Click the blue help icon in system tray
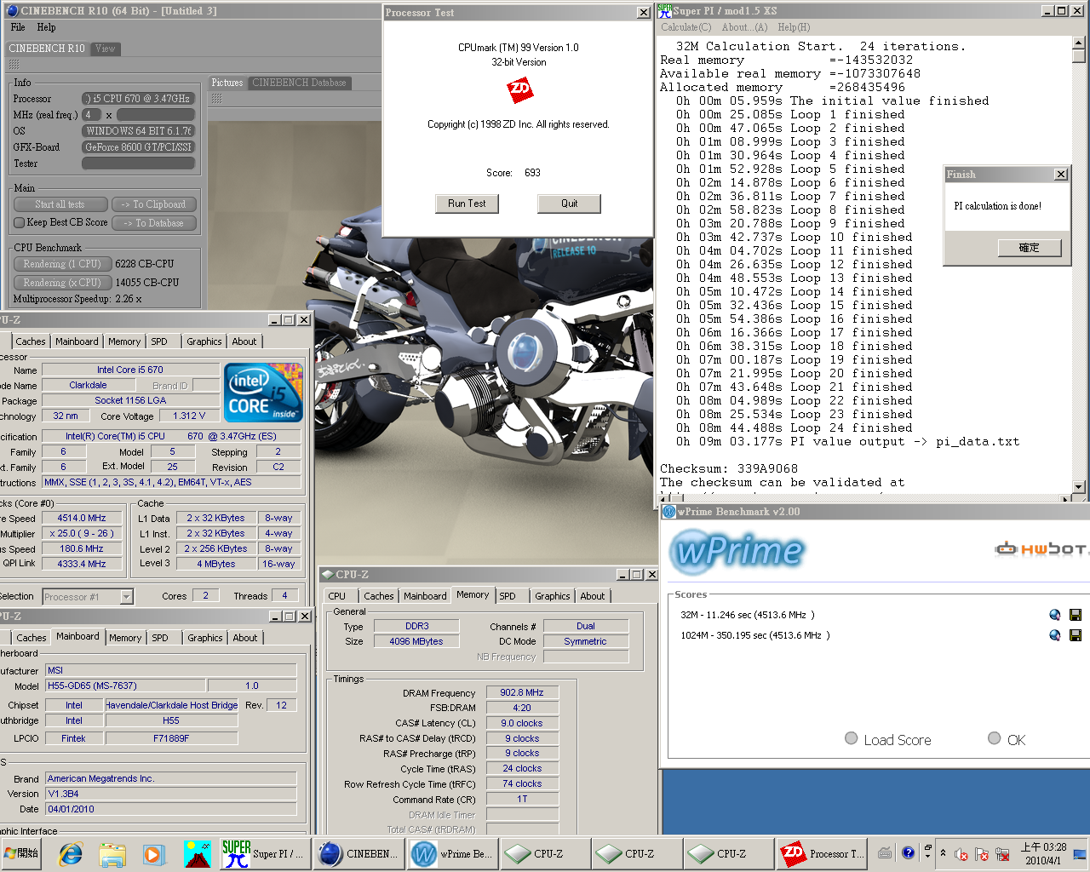This screenshot has width=1090, height=872. click(x=908, y=852)
